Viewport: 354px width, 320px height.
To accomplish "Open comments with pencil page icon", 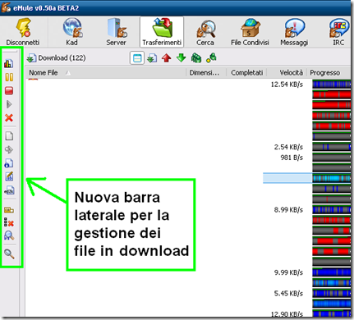I will click(x=9, y=176).
